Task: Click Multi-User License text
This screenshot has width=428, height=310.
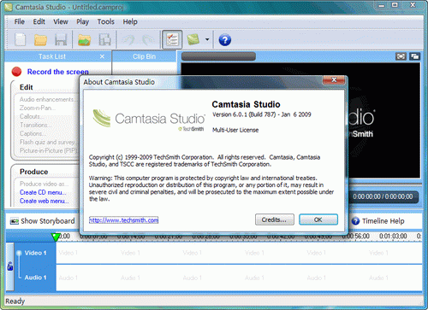Action: [235, 130]
